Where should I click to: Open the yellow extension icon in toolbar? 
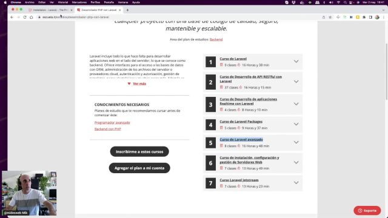click(x=358, y=17)
